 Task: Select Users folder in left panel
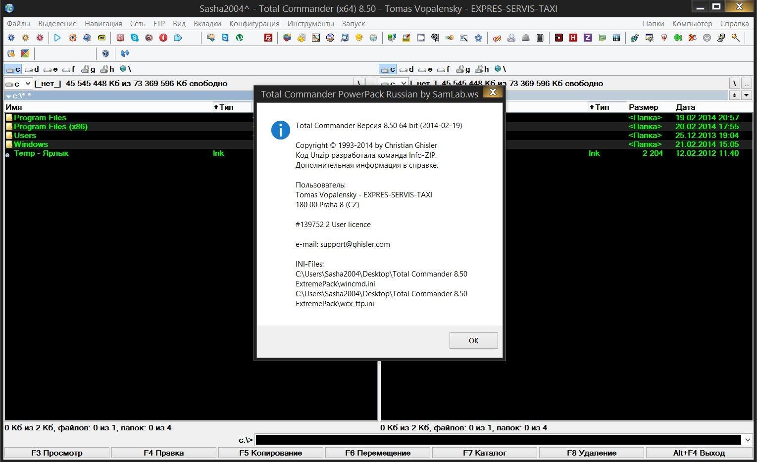(25, 136)
